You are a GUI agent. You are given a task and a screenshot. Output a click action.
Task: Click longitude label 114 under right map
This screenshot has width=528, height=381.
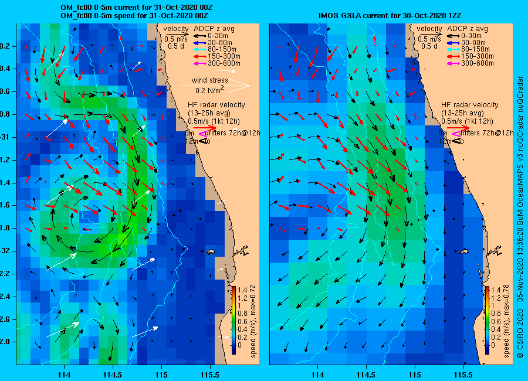pyautogui.click(x=317, y=375)
